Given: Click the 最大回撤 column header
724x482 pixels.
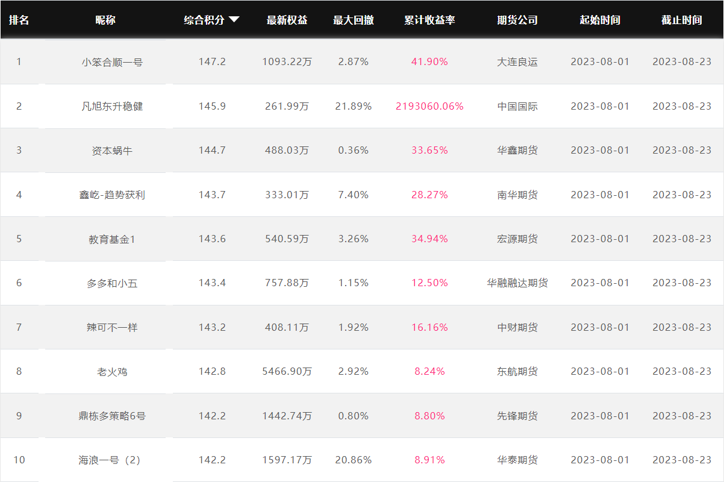Looking at the screenshot, I should (x=354, y=20).
